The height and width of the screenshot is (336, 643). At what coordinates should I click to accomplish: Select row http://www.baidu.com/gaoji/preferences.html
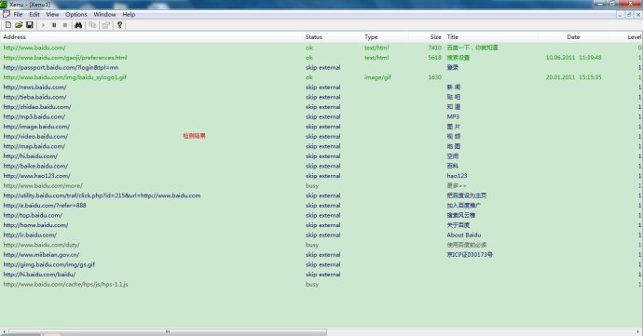[x=321, y=58]
